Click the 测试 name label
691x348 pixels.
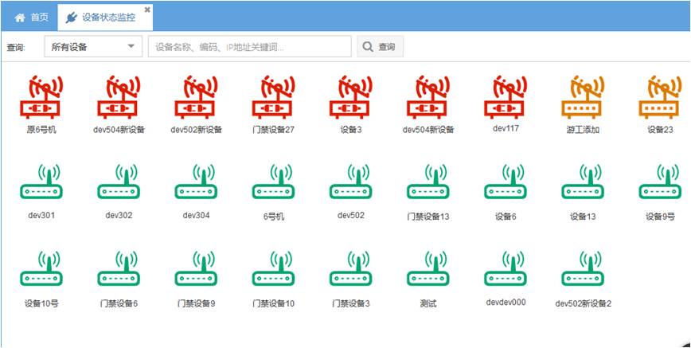pos(428,304)
